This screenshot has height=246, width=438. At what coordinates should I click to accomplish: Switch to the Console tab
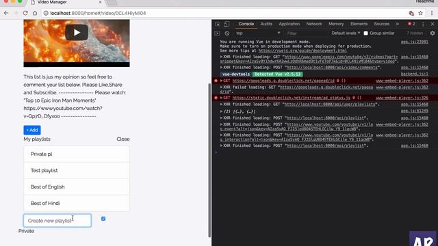click(246, 24)
